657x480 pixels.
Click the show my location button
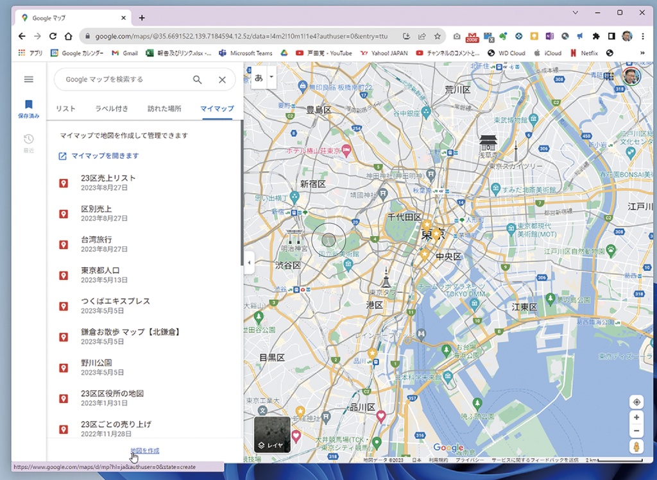pyautogui.click(x=636, y=402)
